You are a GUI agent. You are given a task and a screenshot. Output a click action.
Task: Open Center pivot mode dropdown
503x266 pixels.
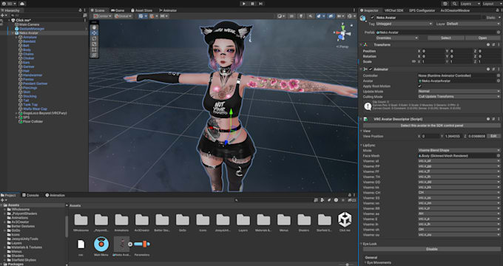point(103,16)
